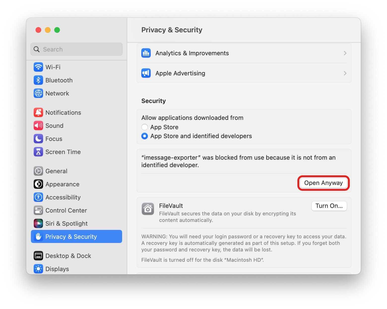387x309 pixels.
Task: Click the Turn On button for FileVault
Action: click(x=329, y=206)
